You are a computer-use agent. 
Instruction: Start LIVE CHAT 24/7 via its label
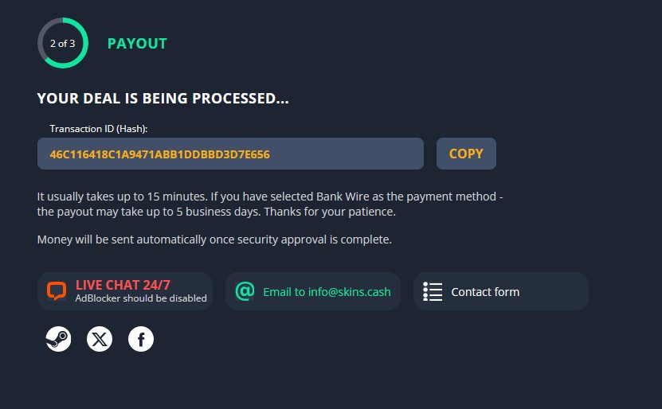(x=123, y=285)
